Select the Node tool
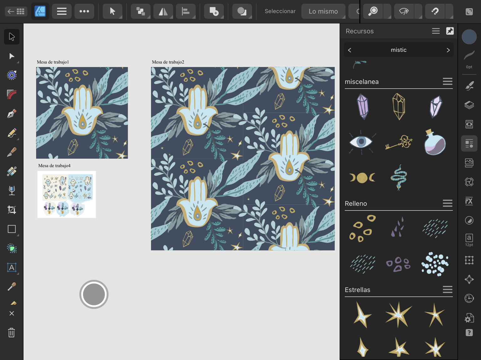This screenshot has width=481, height=360. click(x=12, y=56)
